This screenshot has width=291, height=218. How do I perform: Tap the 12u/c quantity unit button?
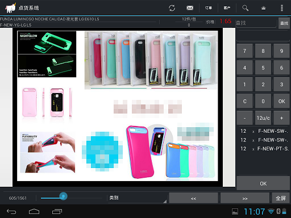point(263,118)
